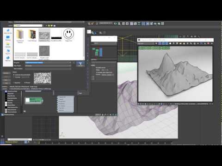This screenshot has height=166, width=222.
Task: Click the Setup button
Action: click(6, 77)
